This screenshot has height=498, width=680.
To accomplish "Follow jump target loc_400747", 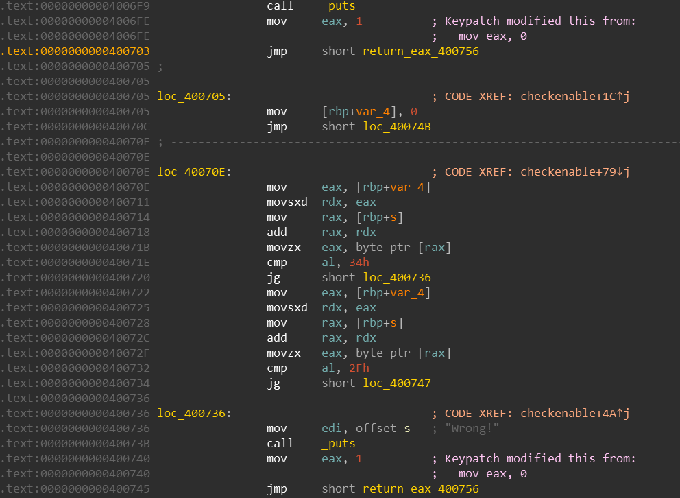I will (x=397, y=383).
